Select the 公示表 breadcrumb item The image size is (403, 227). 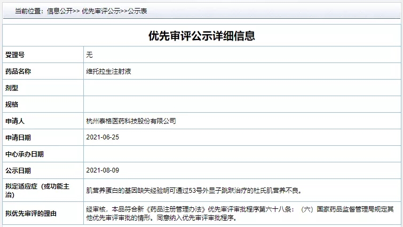coord(138,11)
